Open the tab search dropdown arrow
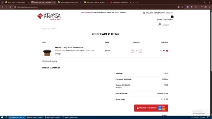Image resolution: width=212 pixels, height=119 pixels. coord(2,2)
